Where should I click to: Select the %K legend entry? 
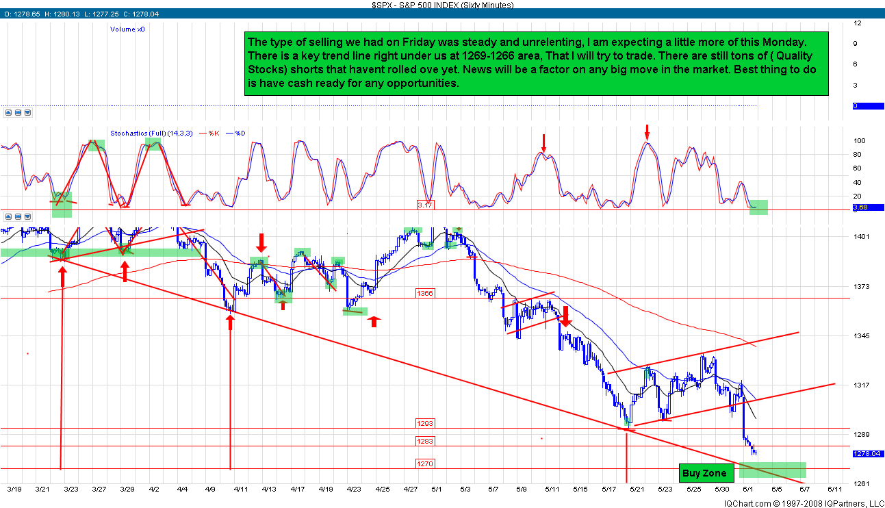(x=211, y=133)
